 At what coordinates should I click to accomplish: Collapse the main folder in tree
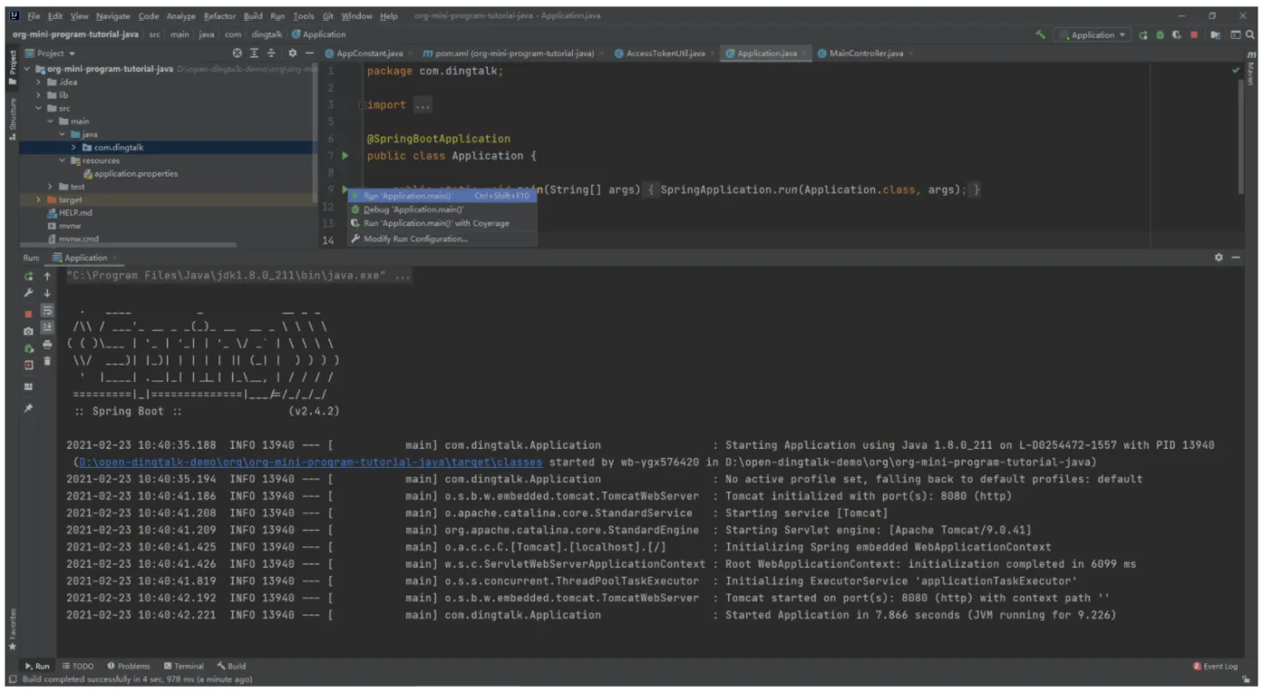coord(51,121)
